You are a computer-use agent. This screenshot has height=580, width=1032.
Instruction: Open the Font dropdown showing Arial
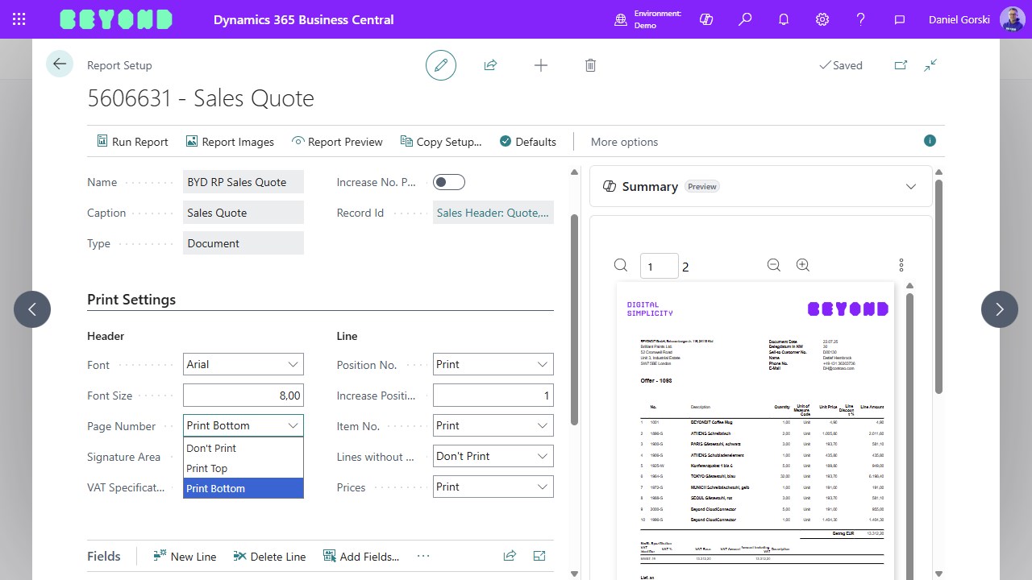coord(243,364)
